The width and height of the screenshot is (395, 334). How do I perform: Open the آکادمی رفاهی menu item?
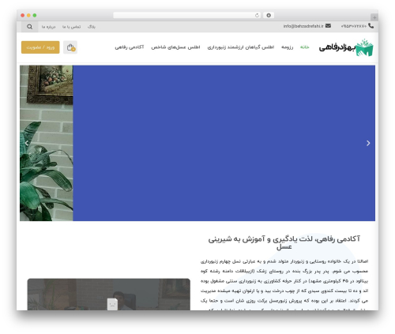(x=130, y=47)
